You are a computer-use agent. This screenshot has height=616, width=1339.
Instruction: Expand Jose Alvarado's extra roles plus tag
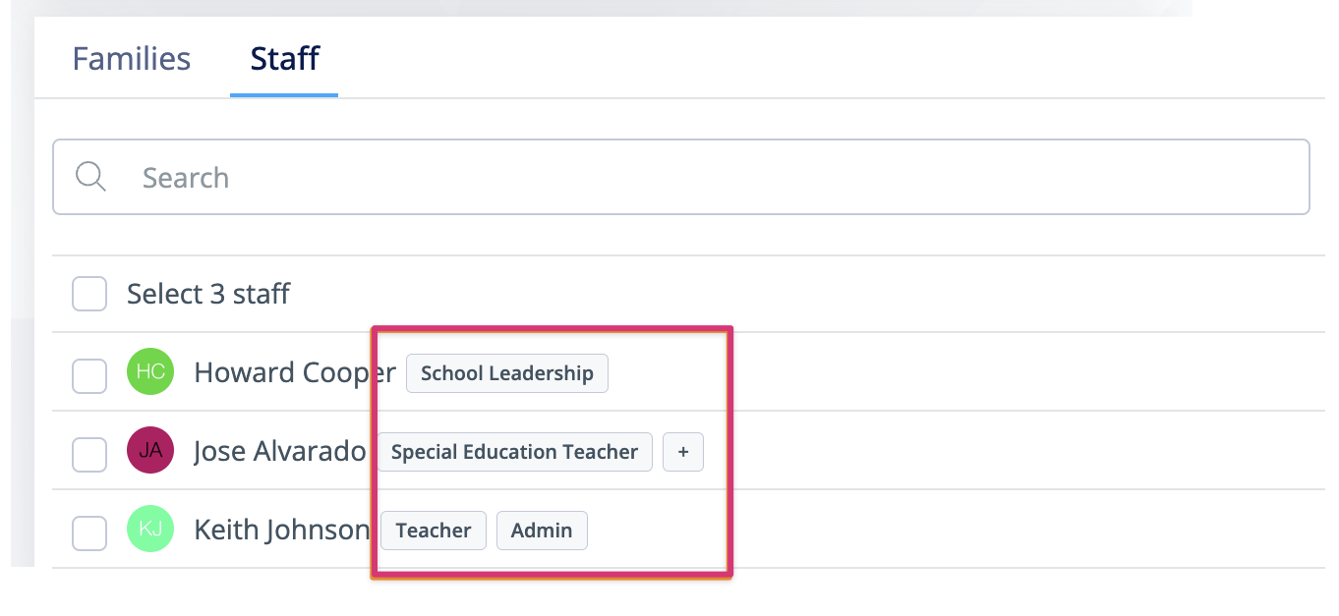pyautogui.click(x=683, y=452)
